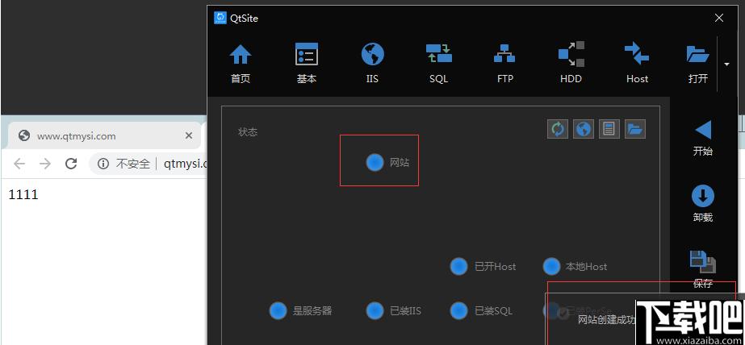The width and height of the screenshot is (745, 345).
Task: Toggle the 已开Host indicator
Action: pos(459,267)
